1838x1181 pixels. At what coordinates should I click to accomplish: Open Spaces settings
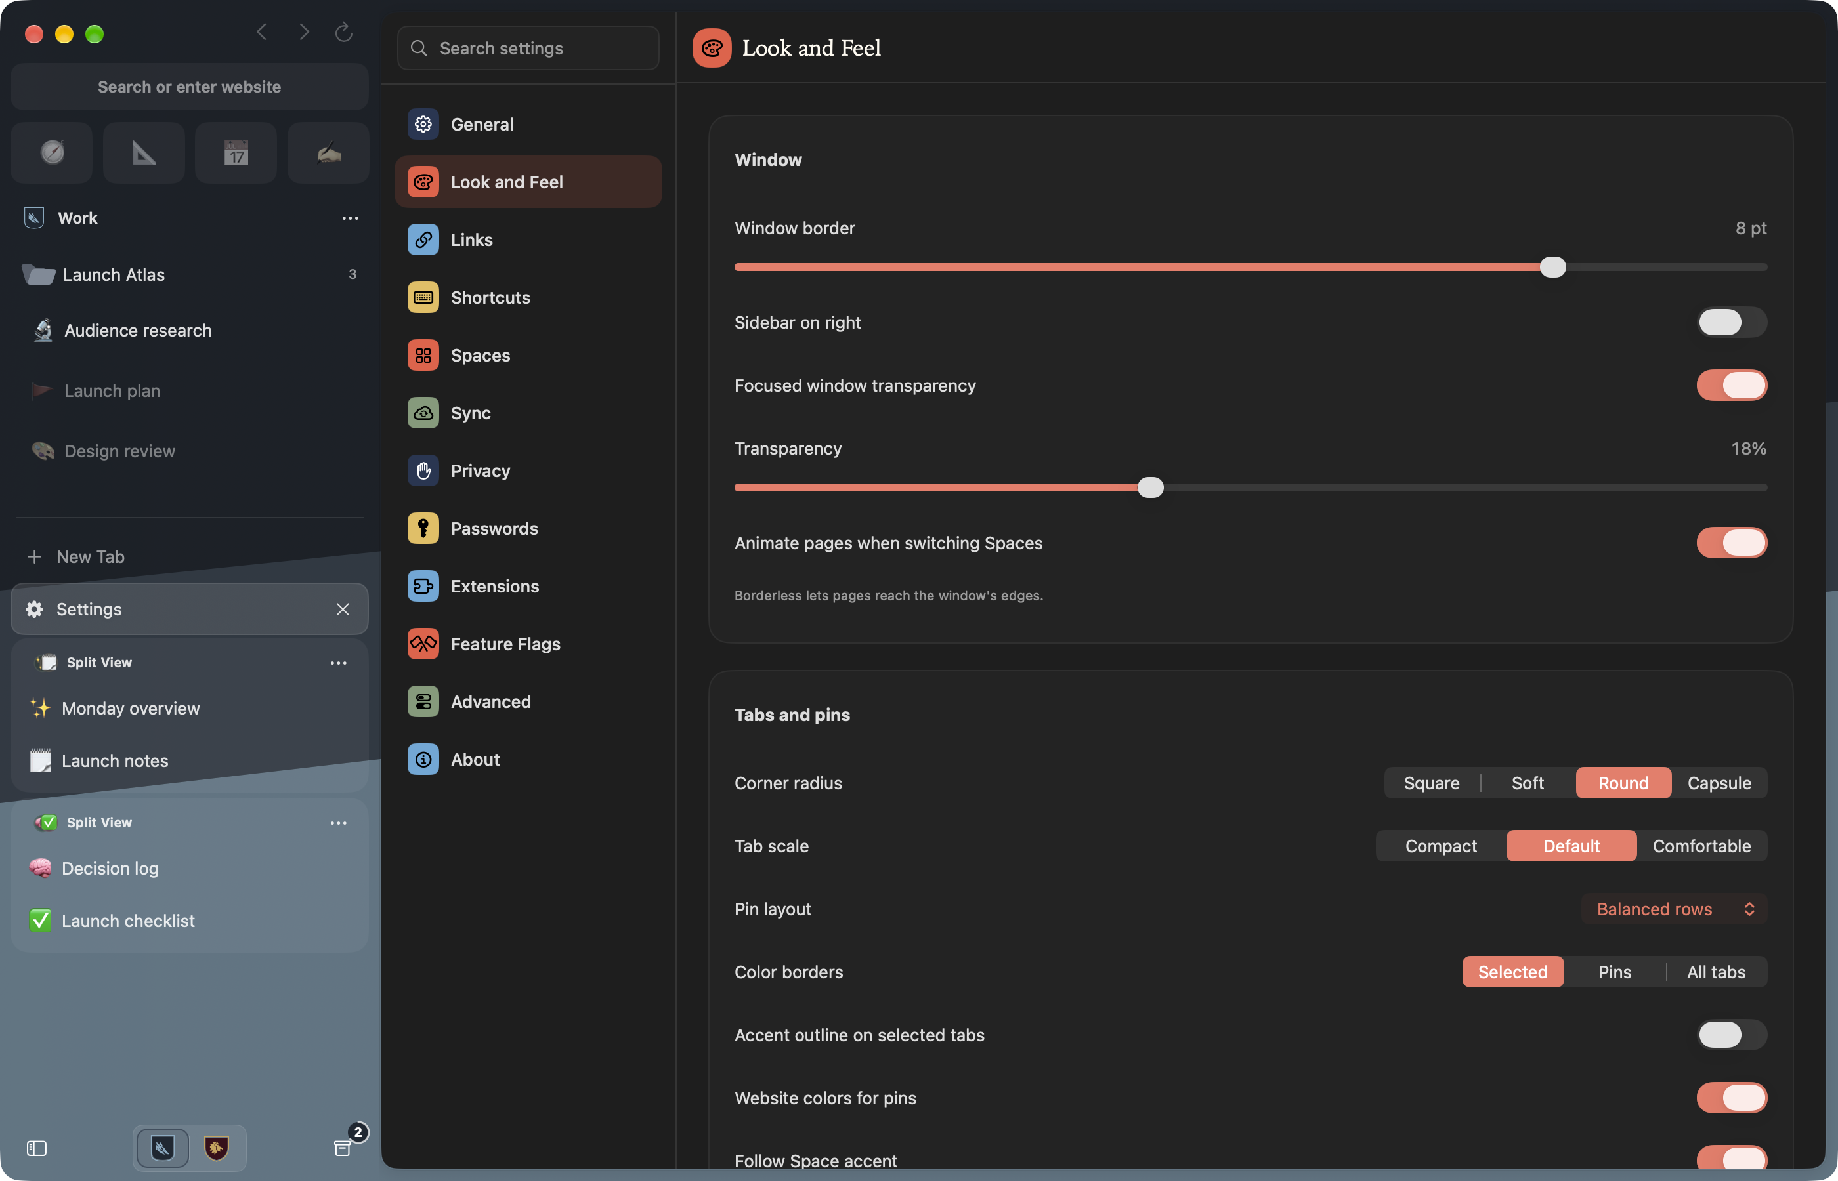(x=528, y=355)
